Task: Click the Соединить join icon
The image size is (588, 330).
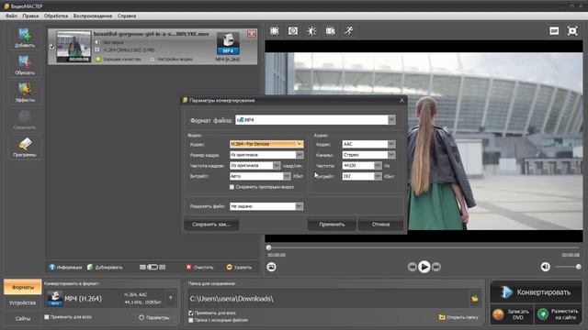Action: [25, 120]
